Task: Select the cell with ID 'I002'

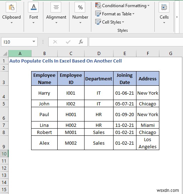Action: pos(71,104)
